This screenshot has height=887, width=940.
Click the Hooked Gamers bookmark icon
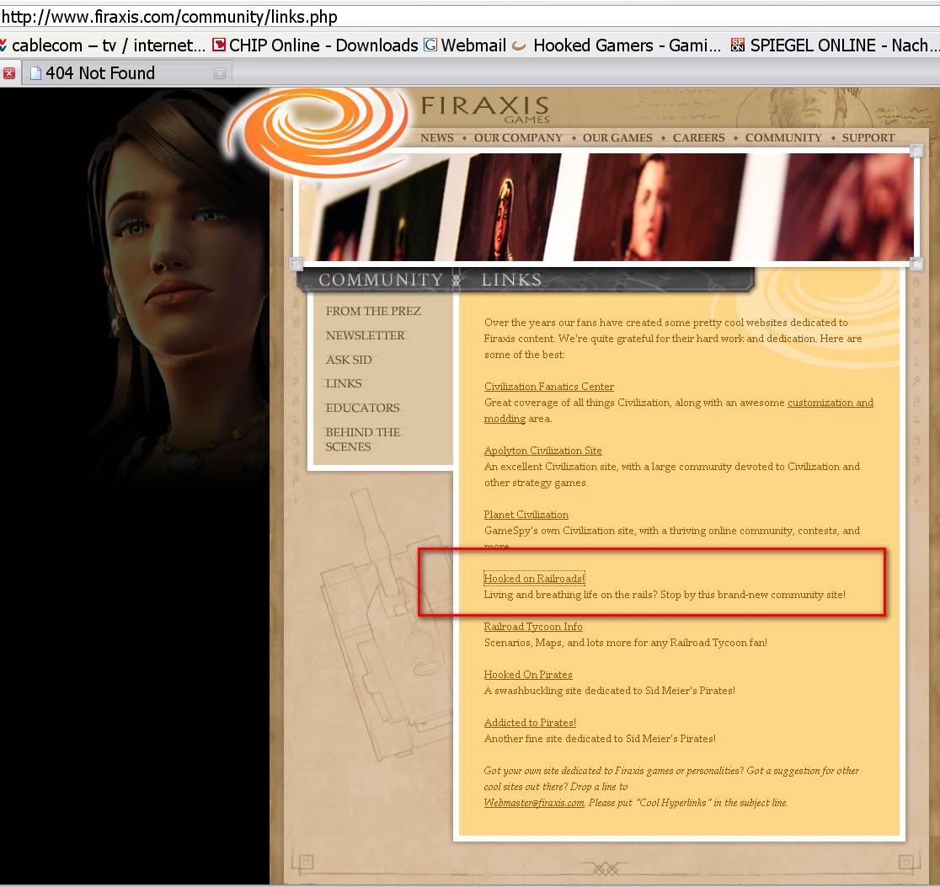pyautogui.click(x=519, y=45)
